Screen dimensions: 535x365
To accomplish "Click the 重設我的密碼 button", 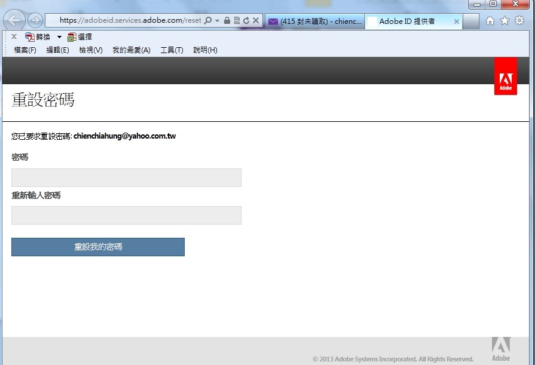I will pyautogui.click(x=98, y=247).
